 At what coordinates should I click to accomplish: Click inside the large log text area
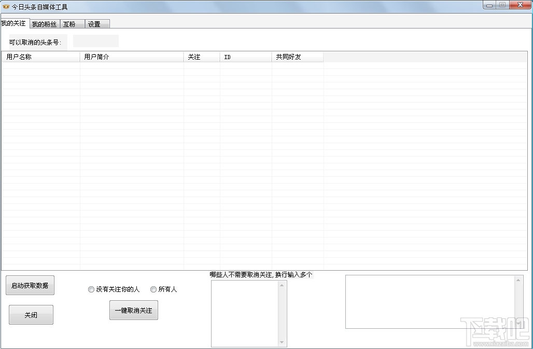pos(430,302)
